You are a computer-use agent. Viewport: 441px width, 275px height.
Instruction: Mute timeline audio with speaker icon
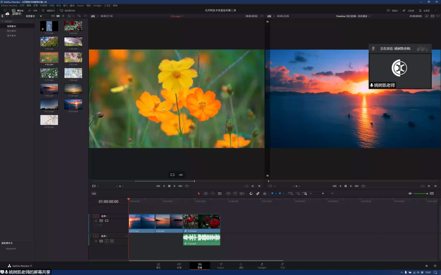410,194
